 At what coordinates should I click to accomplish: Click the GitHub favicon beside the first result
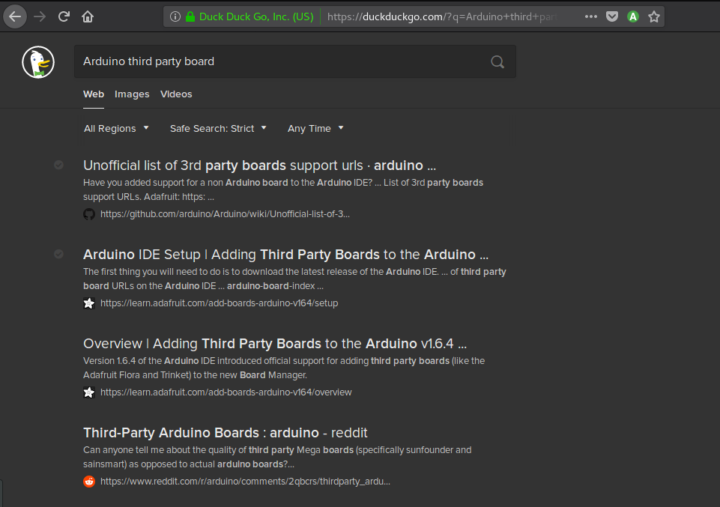89,213
